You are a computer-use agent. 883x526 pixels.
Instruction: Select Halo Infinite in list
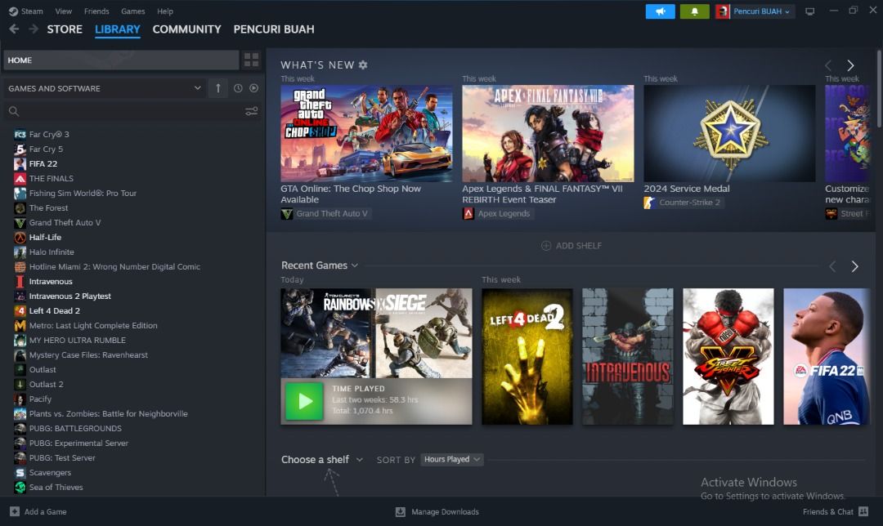pyautogui.click(x=52, y=252)
